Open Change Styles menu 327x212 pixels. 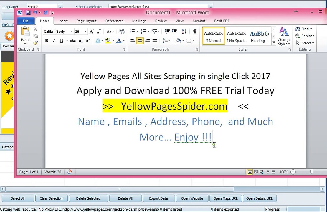284,37
